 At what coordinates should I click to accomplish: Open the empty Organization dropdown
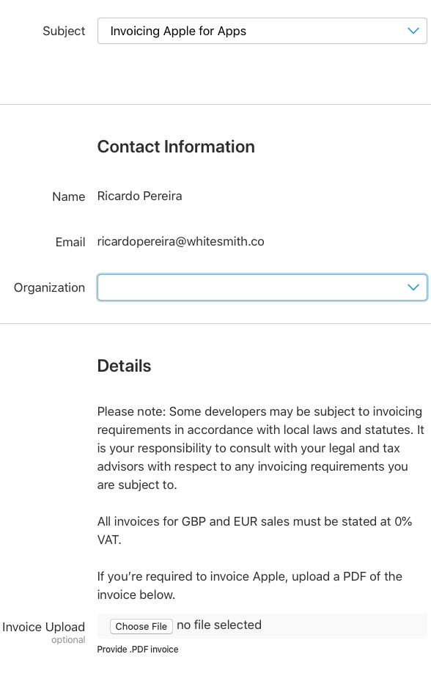click(x=262, y=287)
